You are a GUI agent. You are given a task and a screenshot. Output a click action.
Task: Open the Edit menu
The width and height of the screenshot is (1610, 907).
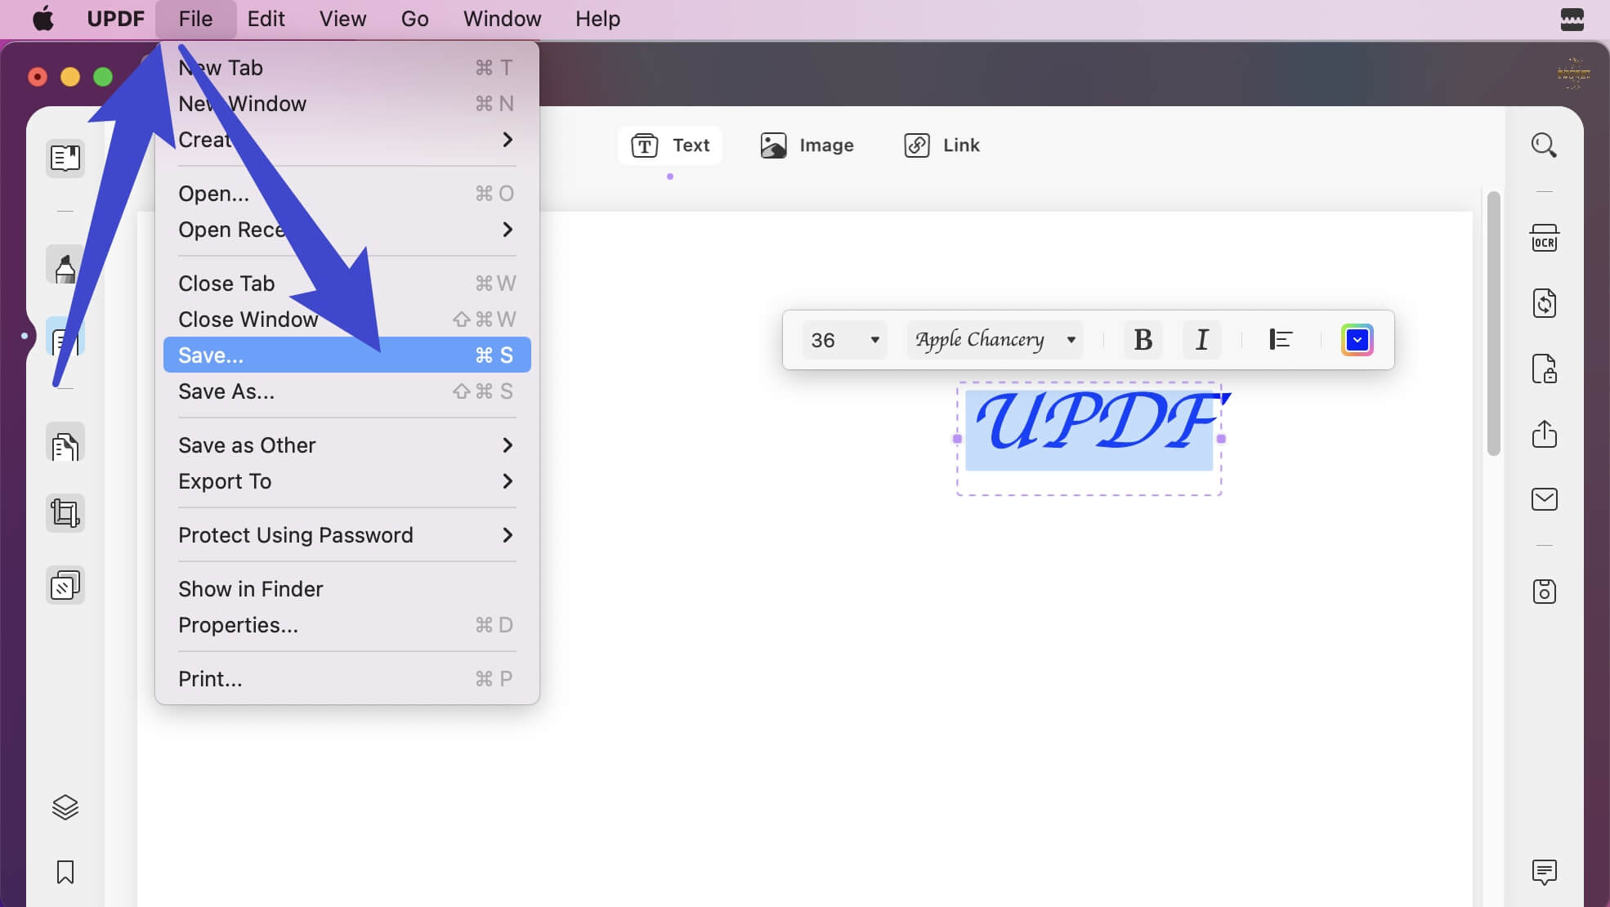[x=266, y=19]
